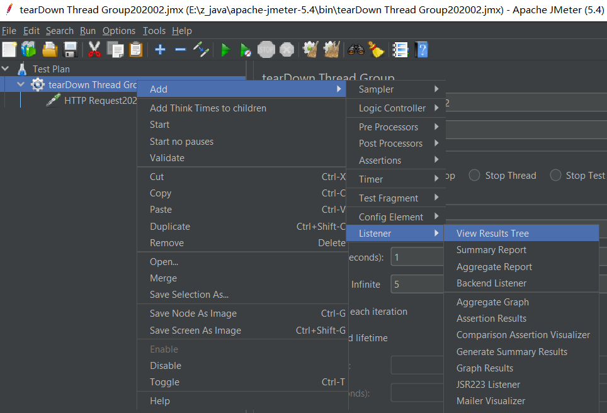This screenshot has width=607, height=413.
Task: Open the Options menu
Action: (x=119, y=31)
